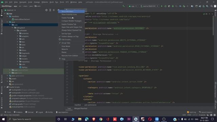The image size is (217, 122).
Task: Open Favorites star sidebar tab
Action: point(1,90)
